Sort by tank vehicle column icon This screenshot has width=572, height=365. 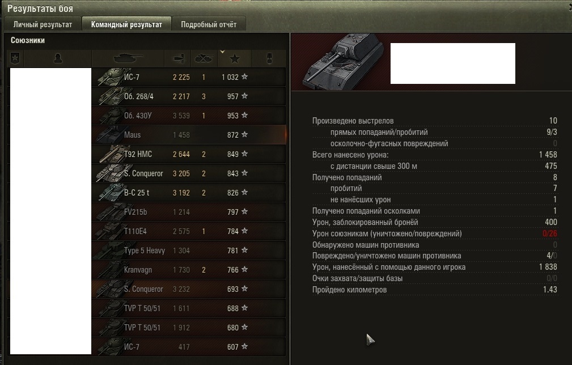coord(128,58)
